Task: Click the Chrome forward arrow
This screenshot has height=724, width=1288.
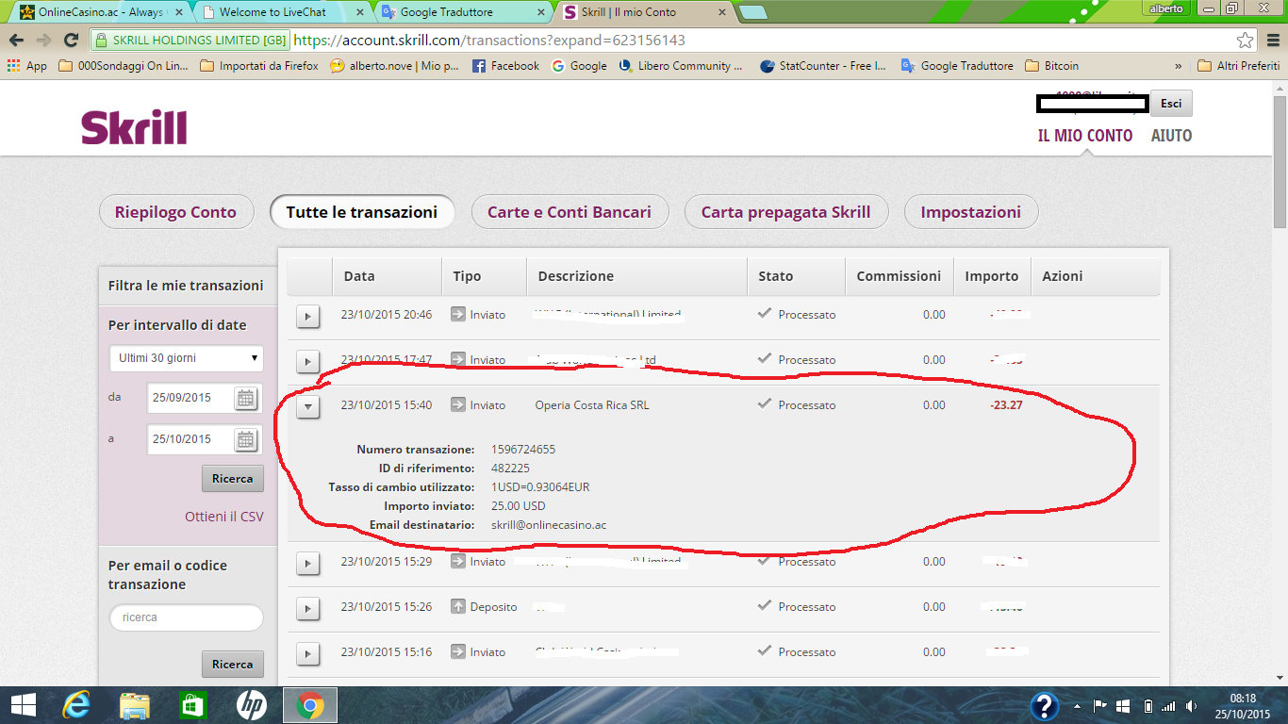Action: click(43, 41)
